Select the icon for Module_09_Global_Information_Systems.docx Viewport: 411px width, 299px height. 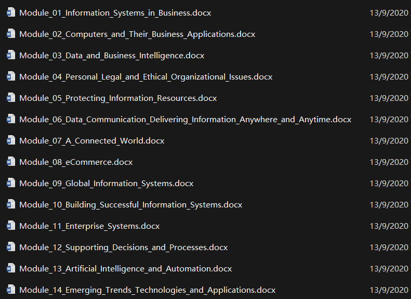pyautogui.click(x=11, y=183)
